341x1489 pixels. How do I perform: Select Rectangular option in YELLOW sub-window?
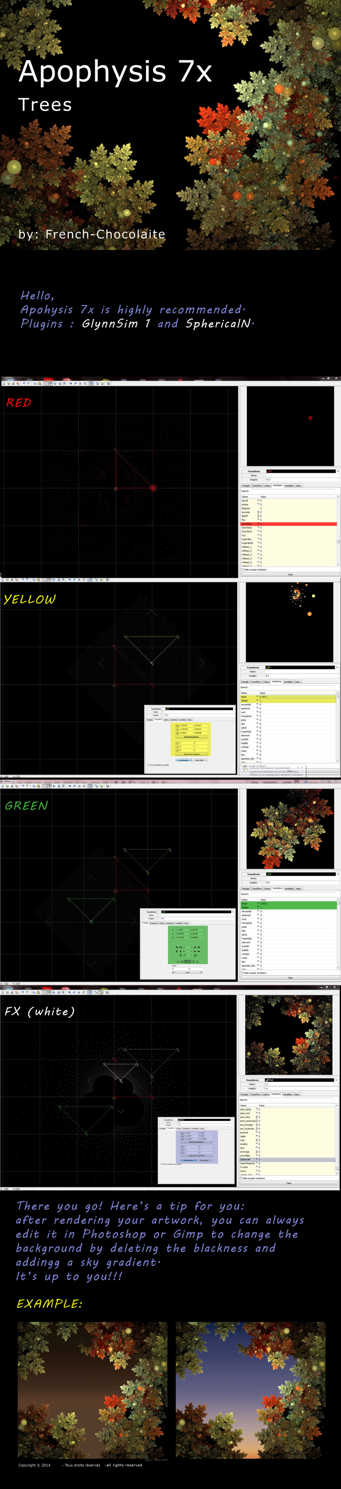[183, 760]
